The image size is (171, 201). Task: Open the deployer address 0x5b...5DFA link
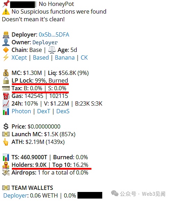54,34
